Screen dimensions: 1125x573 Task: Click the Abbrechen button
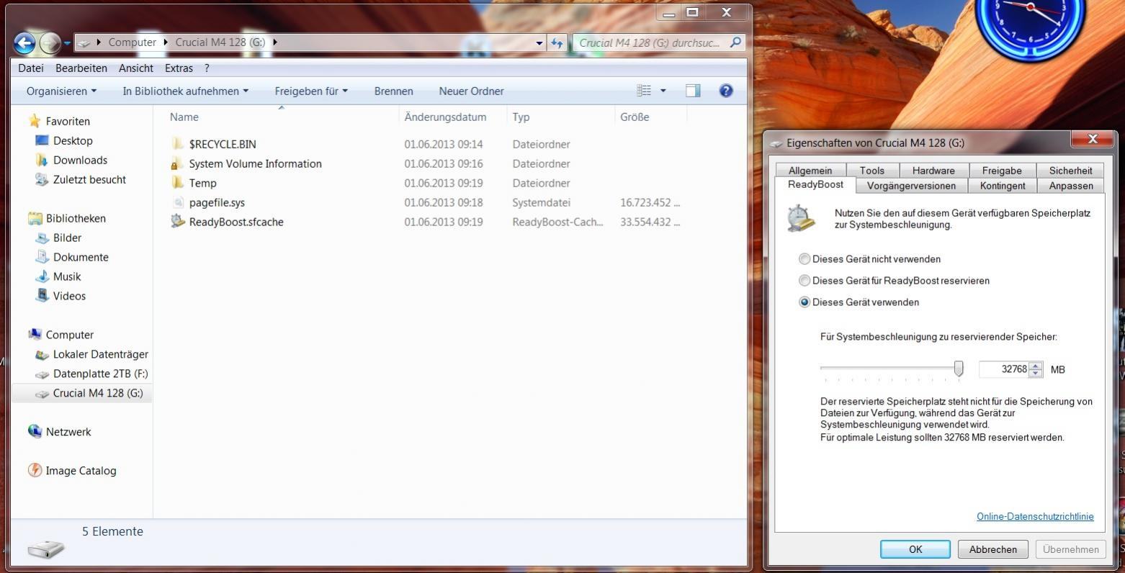(x=993, y=549)
